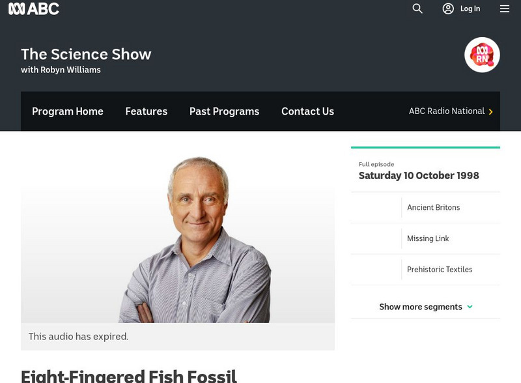Image resolution: width=521 pixels, height=383 pixels.
Task: Click the RN round logo badge
Action: [x=482, y=55]
